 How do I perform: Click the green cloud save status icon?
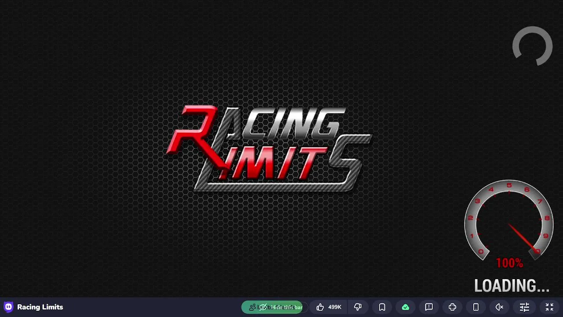point(406,307)
